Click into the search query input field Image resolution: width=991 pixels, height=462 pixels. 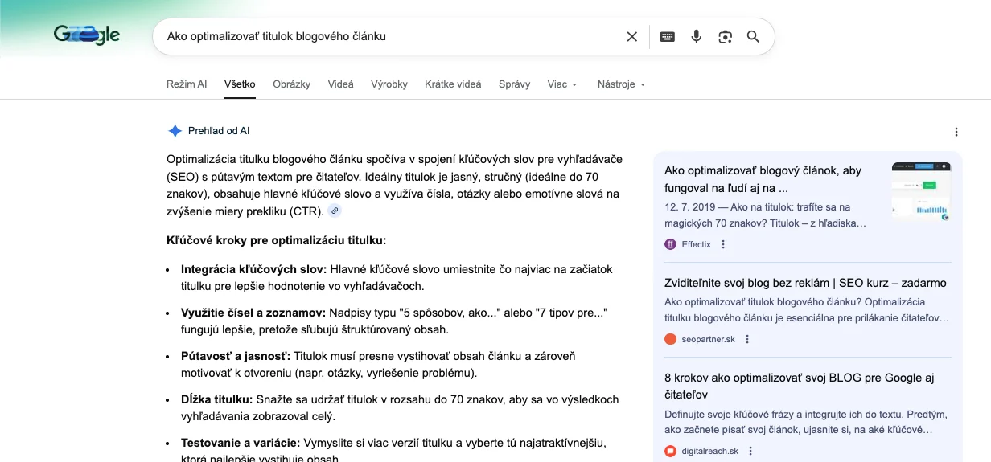point(386,36)
